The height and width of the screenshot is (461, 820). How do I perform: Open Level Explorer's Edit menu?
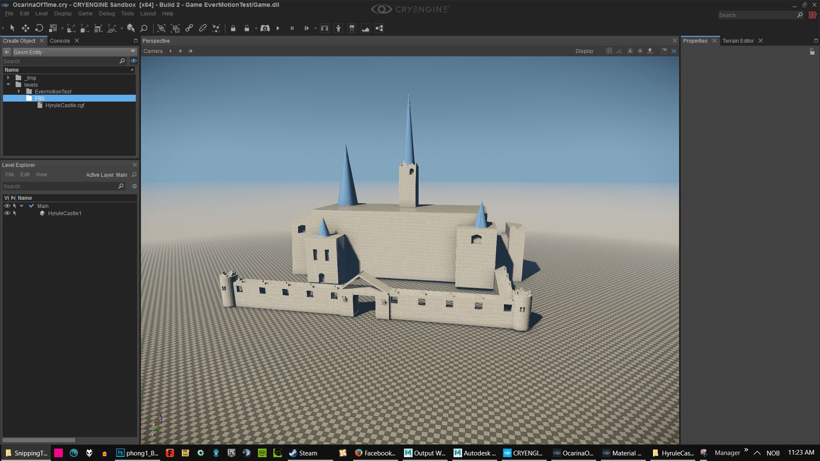[25, 175]
